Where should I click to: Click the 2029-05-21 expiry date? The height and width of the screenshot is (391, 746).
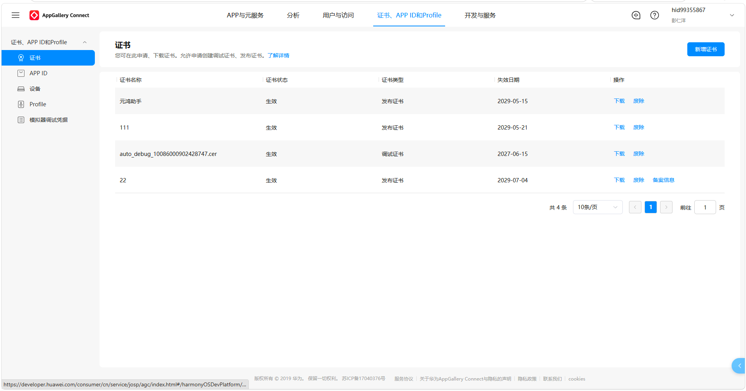[x=513, y=128]
